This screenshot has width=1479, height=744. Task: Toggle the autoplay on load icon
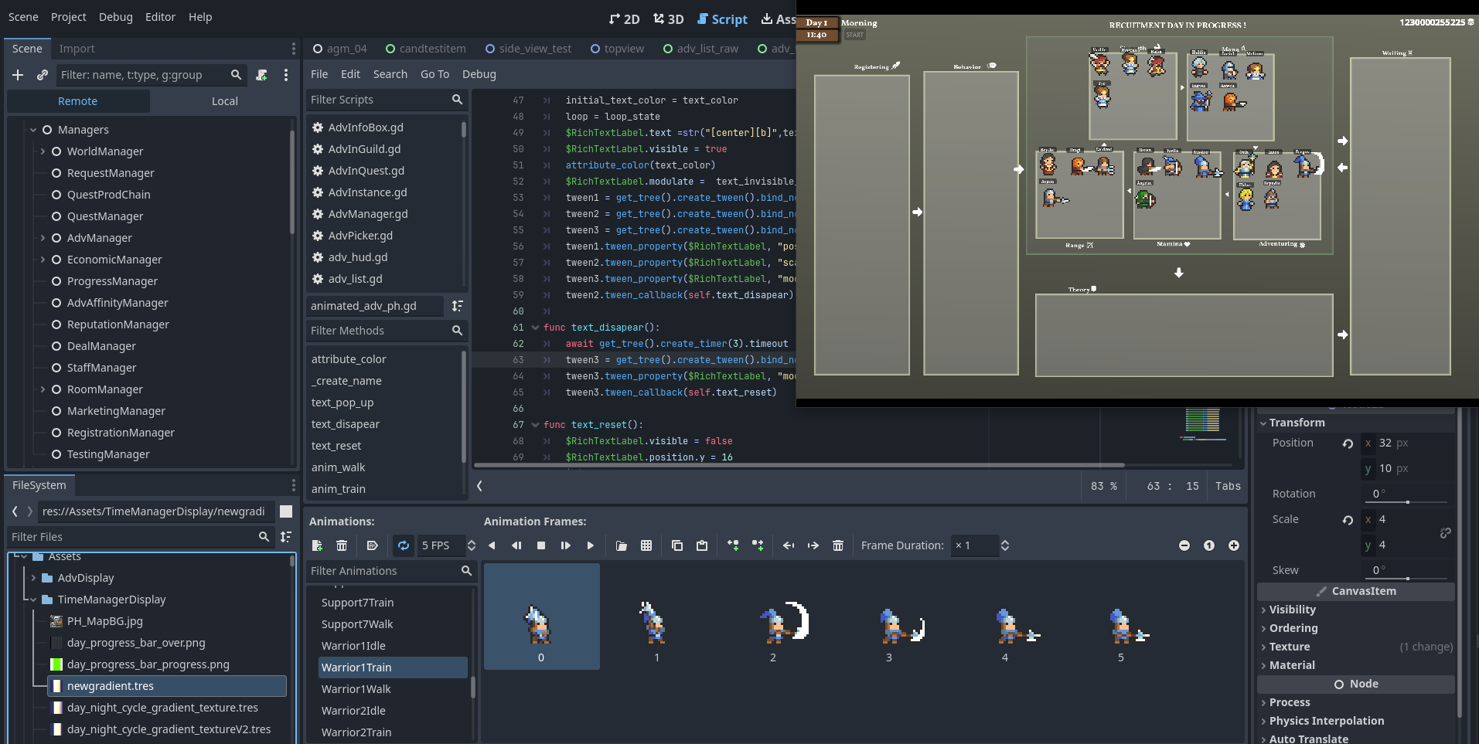point(372,545)
